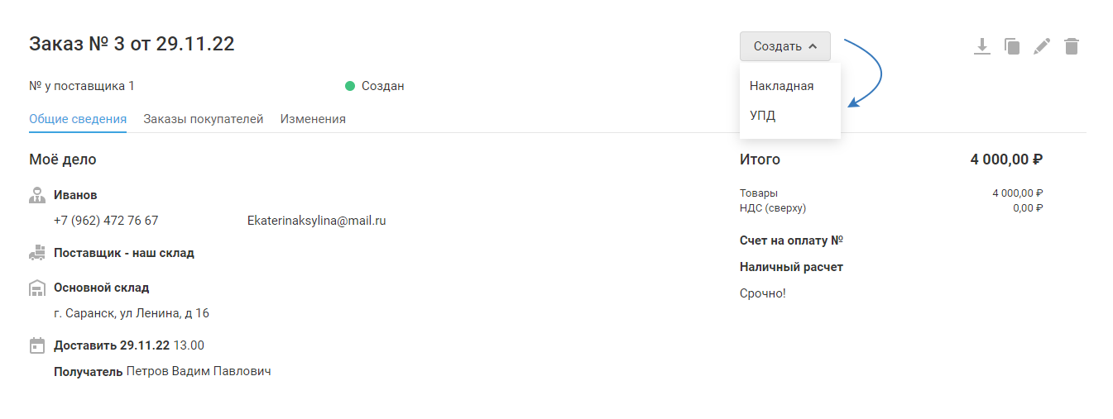
Task: Click the phone number +7 (962) 472 76 67
Action: click(x=106, y=221)
